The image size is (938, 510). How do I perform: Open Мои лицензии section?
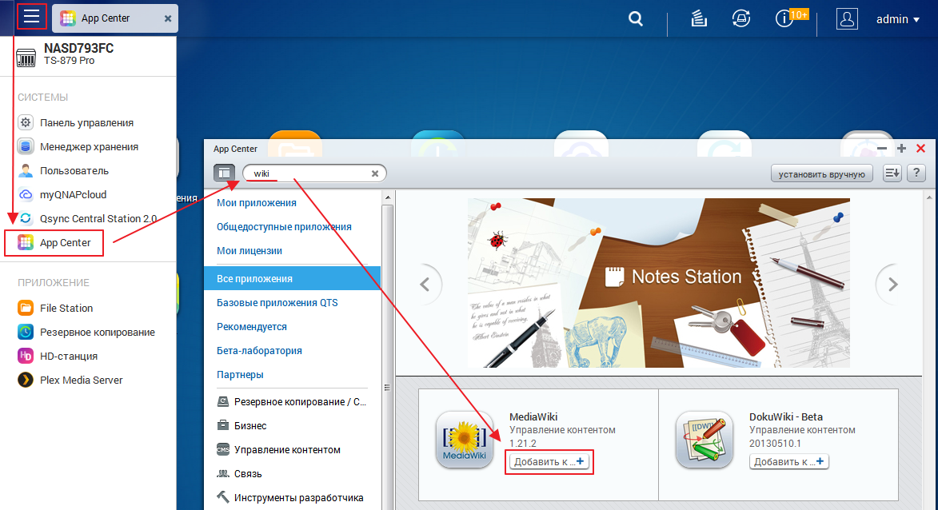coord(249,250)
